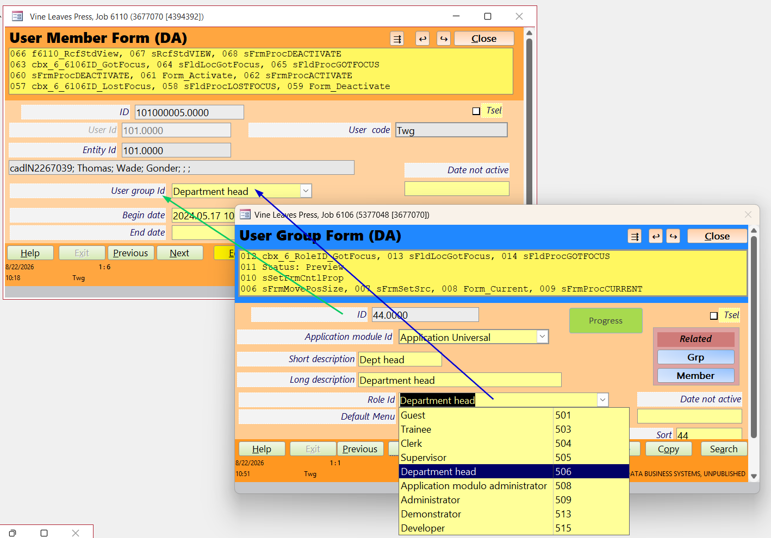Toggle the Tsel checkbox in User Group Form
771x538 pixels.
point(714,316)
